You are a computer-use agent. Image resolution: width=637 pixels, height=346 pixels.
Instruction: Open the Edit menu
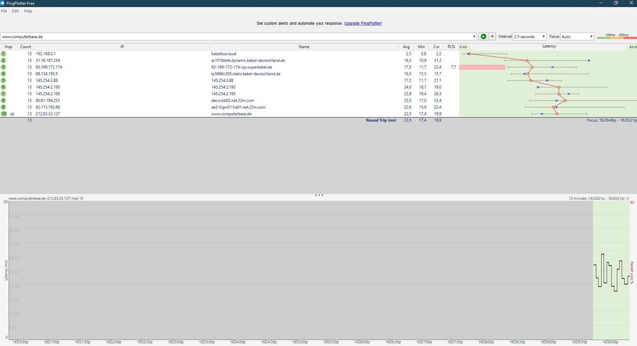15,11
